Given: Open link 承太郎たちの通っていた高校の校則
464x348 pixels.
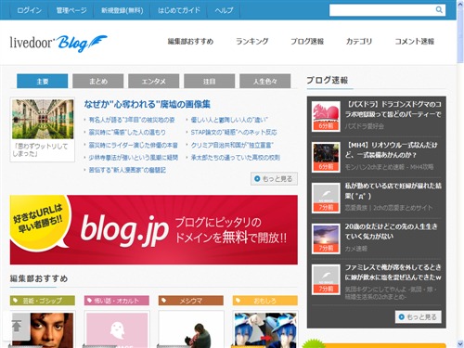Looking at the screenshot, I should coord(235,158).
